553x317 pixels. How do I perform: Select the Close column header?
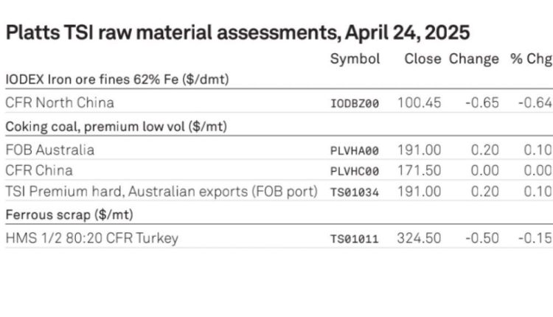[422, 59]
